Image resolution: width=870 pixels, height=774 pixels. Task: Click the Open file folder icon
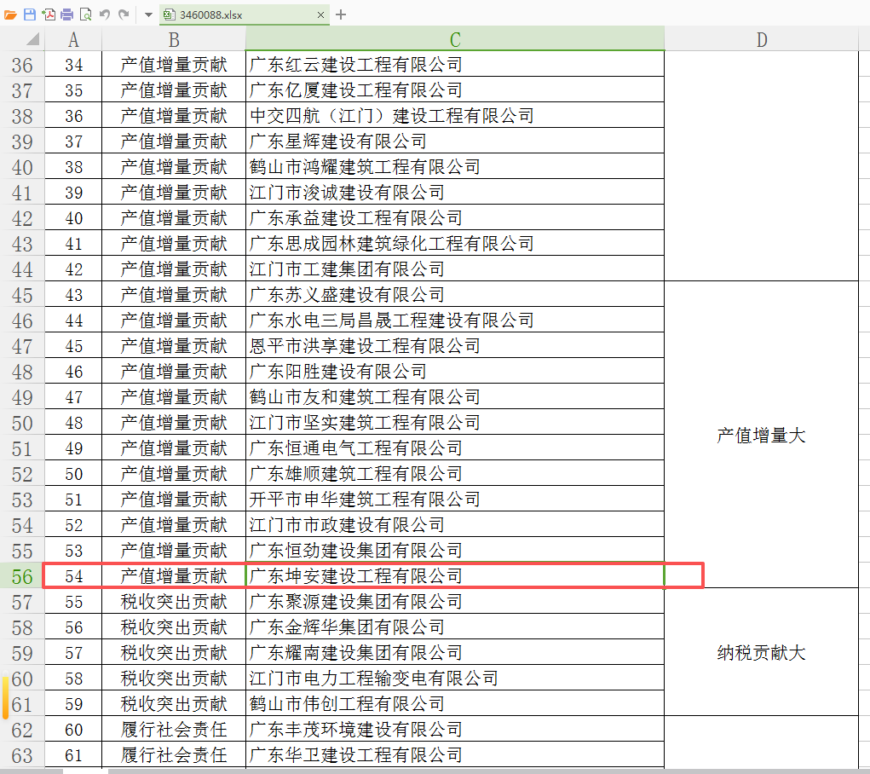point(10,14)
